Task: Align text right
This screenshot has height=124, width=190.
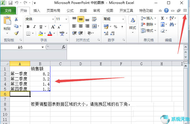Action: pos(87,26)
